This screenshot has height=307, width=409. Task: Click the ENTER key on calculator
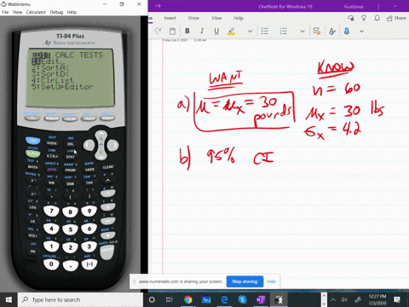[107, 252]
